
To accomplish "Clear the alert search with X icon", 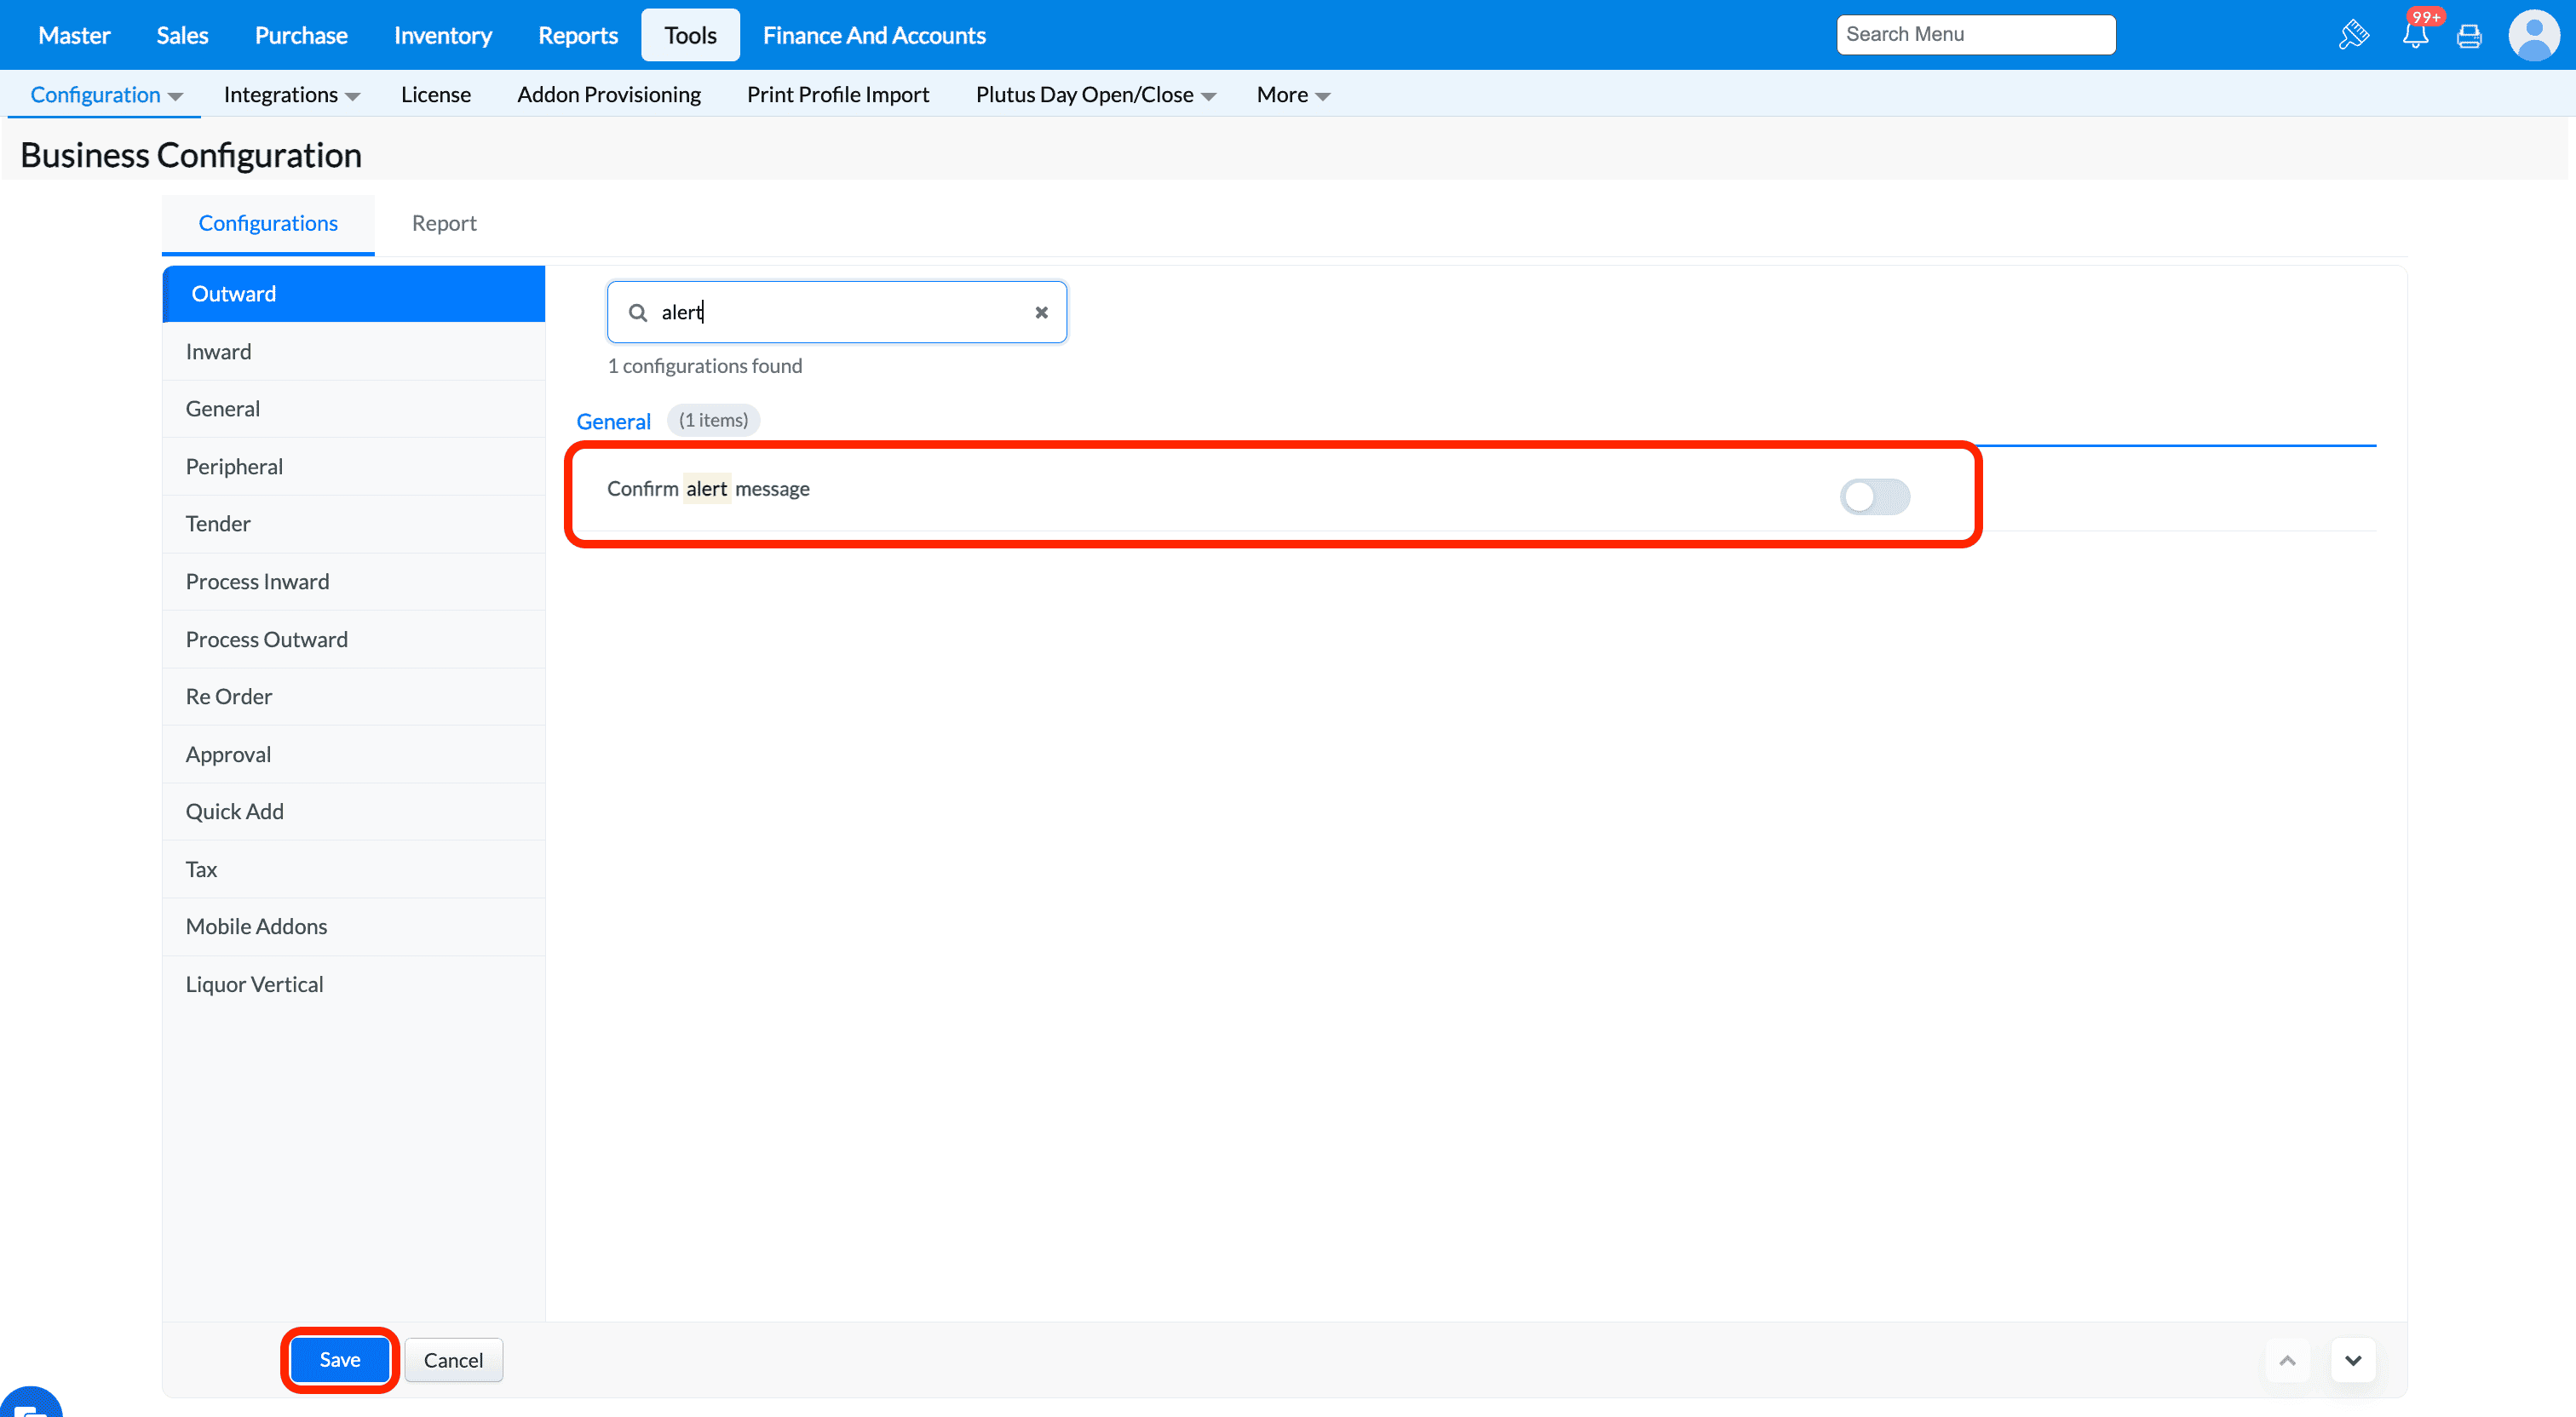I will coord(1041,312).
